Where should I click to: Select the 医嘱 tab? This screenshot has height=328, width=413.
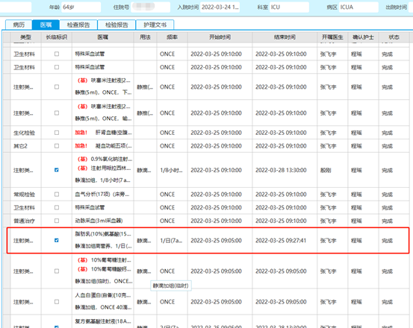[46, 25]
